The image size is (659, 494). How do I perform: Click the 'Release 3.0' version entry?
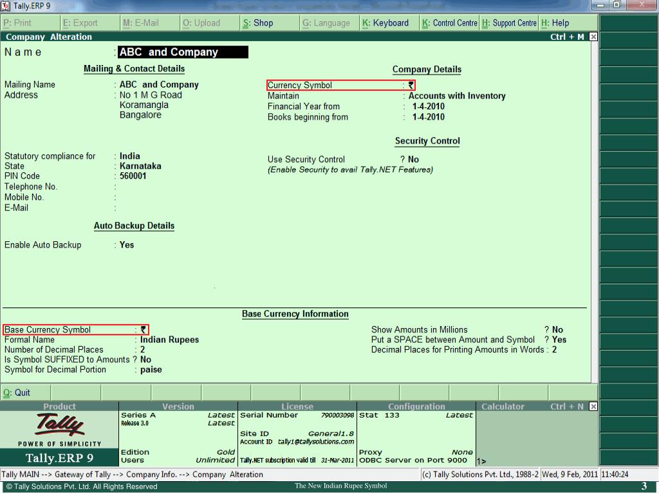click(x=135, y=423)
